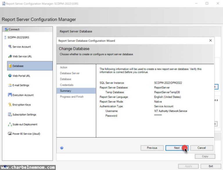This screenshot has height=170, width=223.
Task: Click the Authentication Type label
Action: [111, 106]
